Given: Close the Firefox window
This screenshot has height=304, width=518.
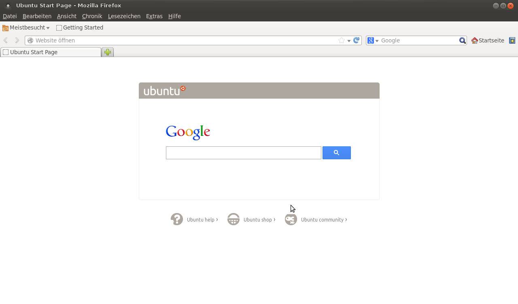Looking at the screenshot, I should (510, 6).
